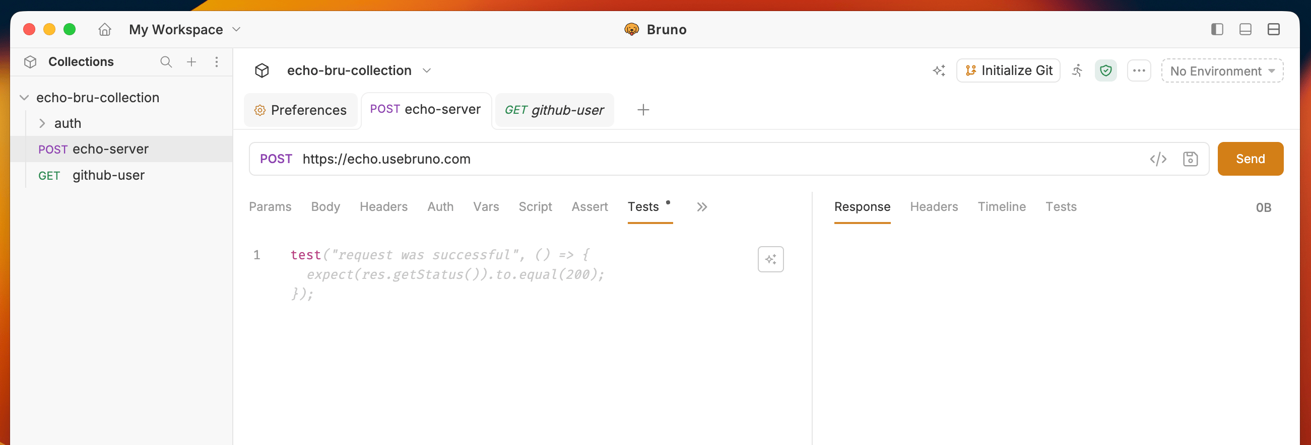Viewport: 1311px width, 445px height.
Task: Select the Response tab in response pane
Action: point(862,207)
